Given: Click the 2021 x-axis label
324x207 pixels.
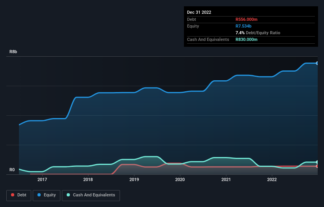Looking at the screenshot, I should click(226, 179).
